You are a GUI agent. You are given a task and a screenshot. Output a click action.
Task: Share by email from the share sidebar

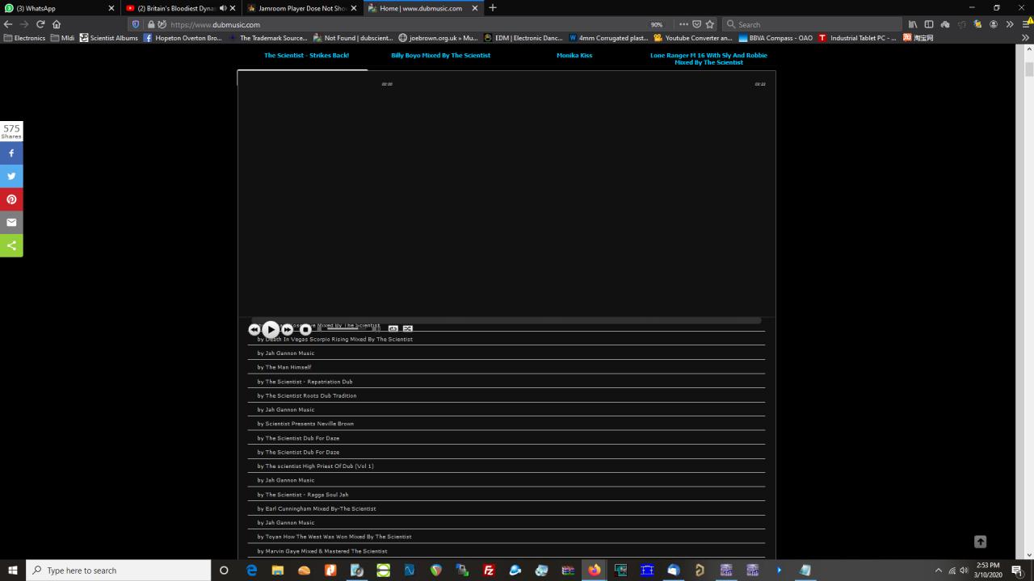pos(11,223)
